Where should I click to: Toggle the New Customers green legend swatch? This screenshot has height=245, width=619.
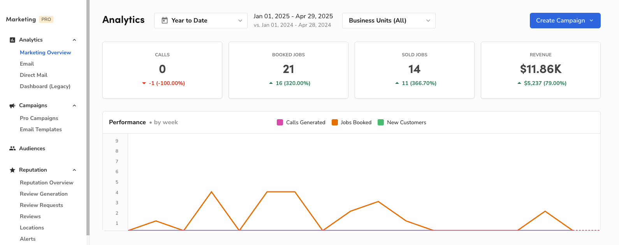[381, 122]
